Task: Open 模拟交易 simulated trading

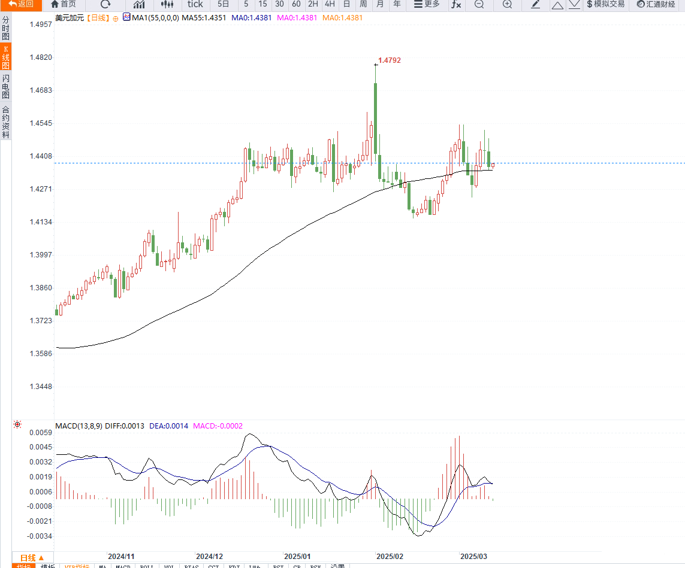Action: [x=606, y=4]
